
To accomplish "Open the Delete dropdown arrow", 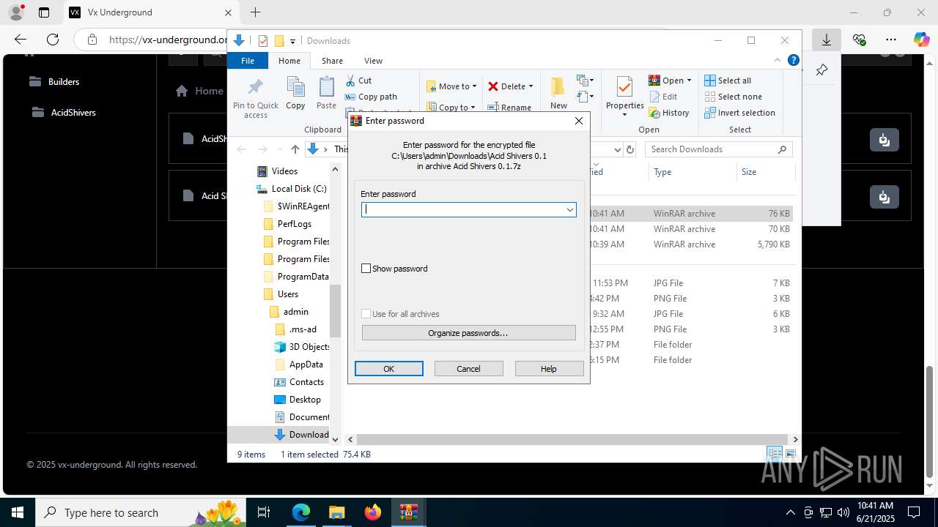I will (x=531, y=86).
